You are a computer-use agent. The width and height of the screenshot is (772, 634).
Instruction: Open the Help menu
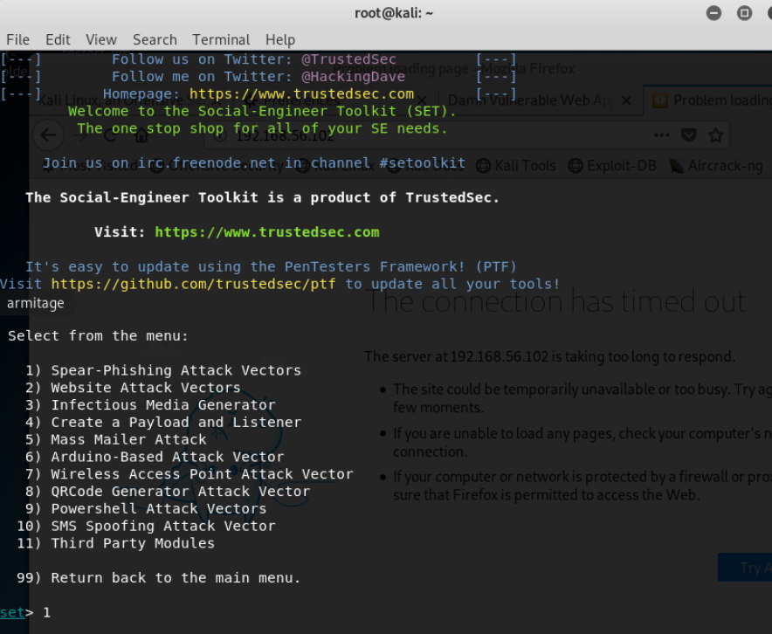click(280, 39)
